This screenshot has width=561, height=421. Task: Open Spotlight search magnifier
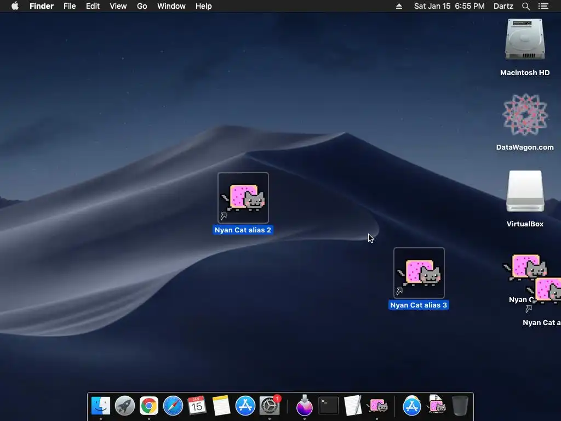click(525, 6)
